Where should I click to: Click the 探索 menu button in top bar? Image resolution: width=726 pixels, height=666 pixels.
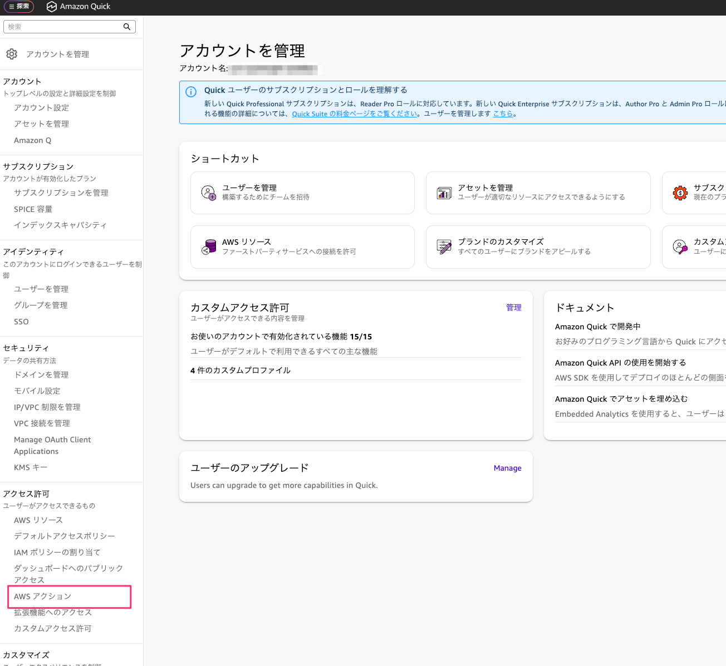tap(19, 7)
